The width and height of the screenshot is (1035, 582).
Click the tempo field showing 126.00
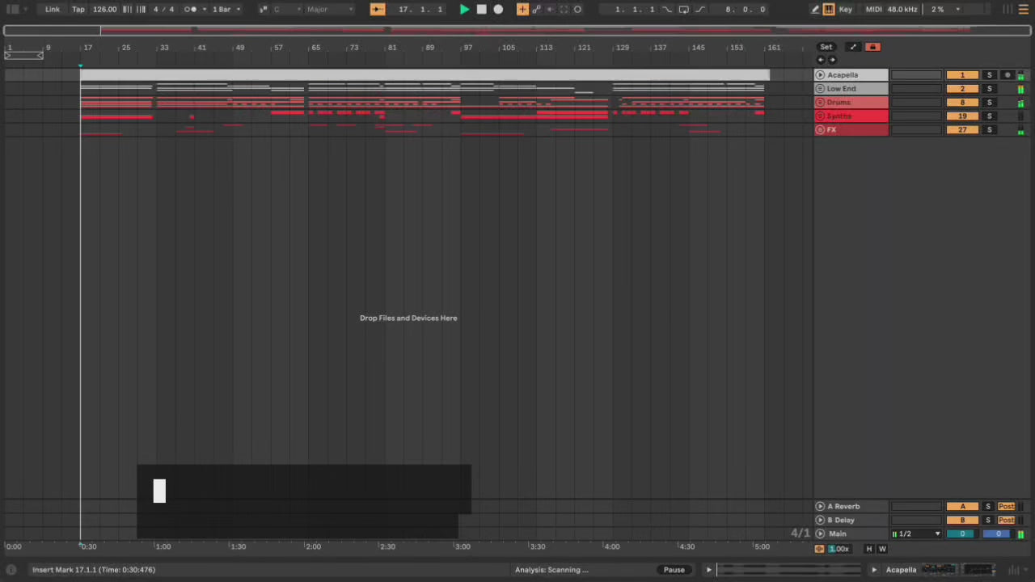coord(104,9)
